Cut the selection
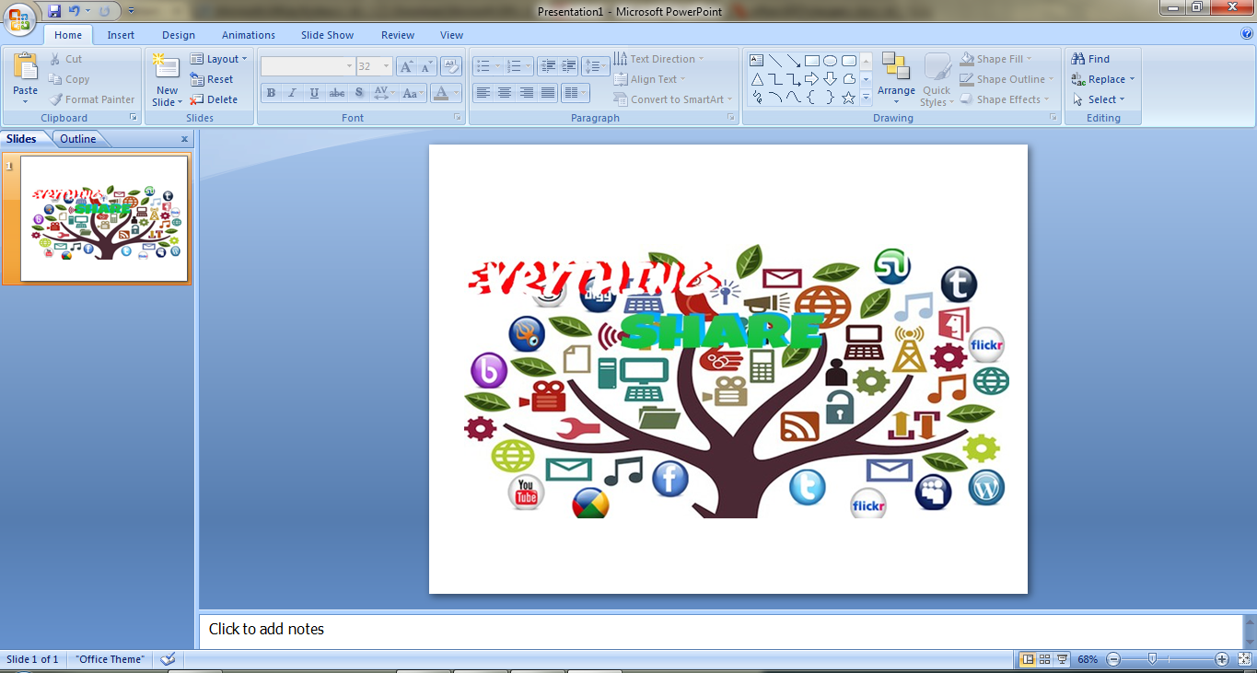Screen dimensions: 1257x673 click(65, 59)
